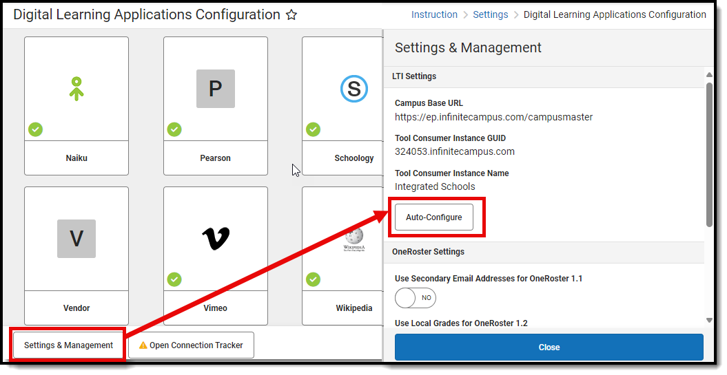
Task: Click the green checkmark on Naiku card
Action: pos(36,129)
